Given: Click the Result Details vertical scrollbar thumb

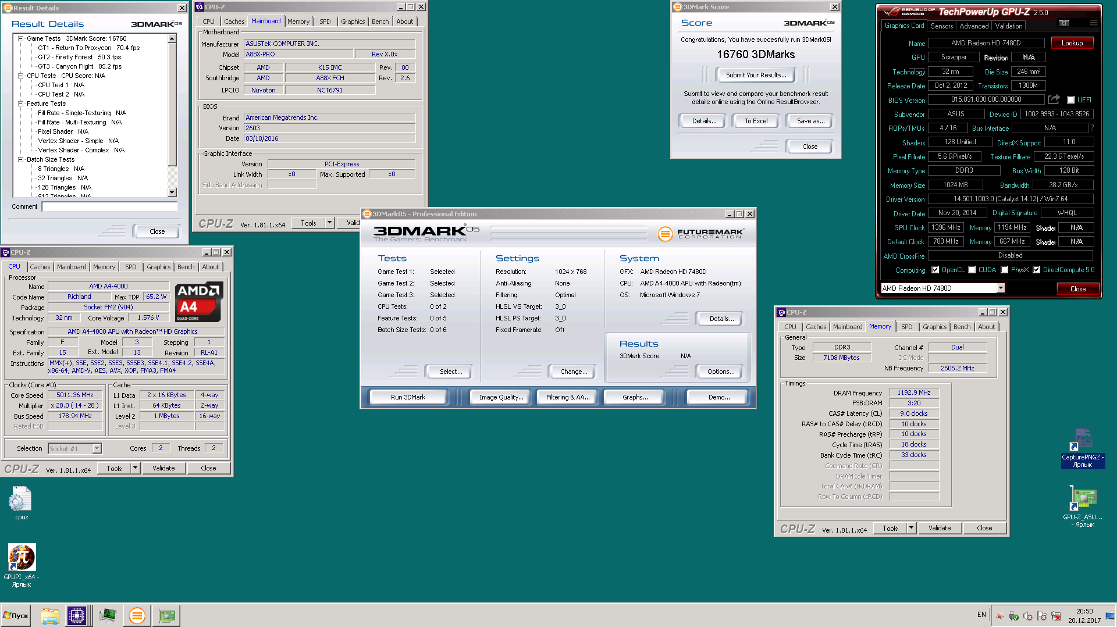Looking at the screenshot, I should [x=172, y=105].
